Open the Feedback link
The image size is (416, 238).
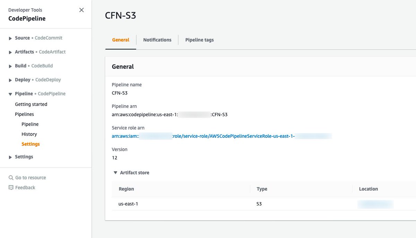point(25,187)
